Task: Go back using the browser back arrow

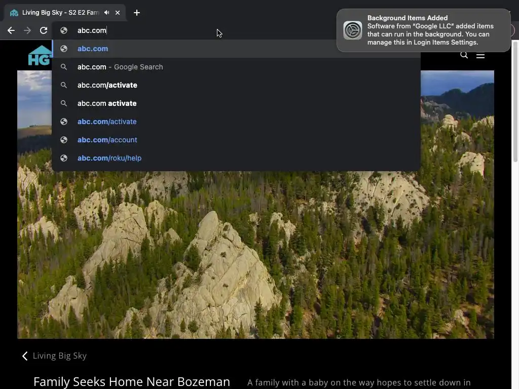Action: click(11, 30)
